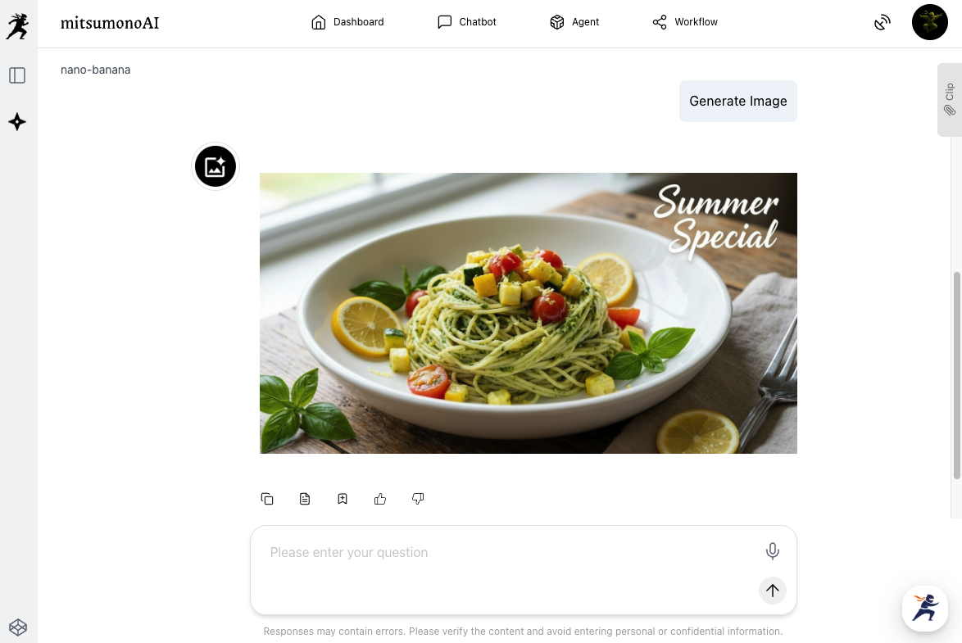Click the cube icon at sidebar bottom
The width and height of the screenshot is (962, 643).
(18, 627)
